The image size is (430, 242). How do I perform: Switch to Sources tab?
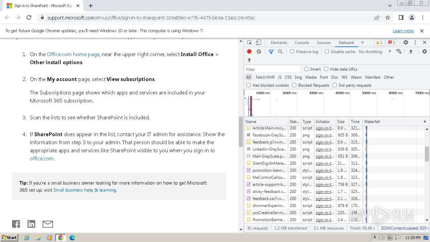pyautogui.click(x=324, y=43)
